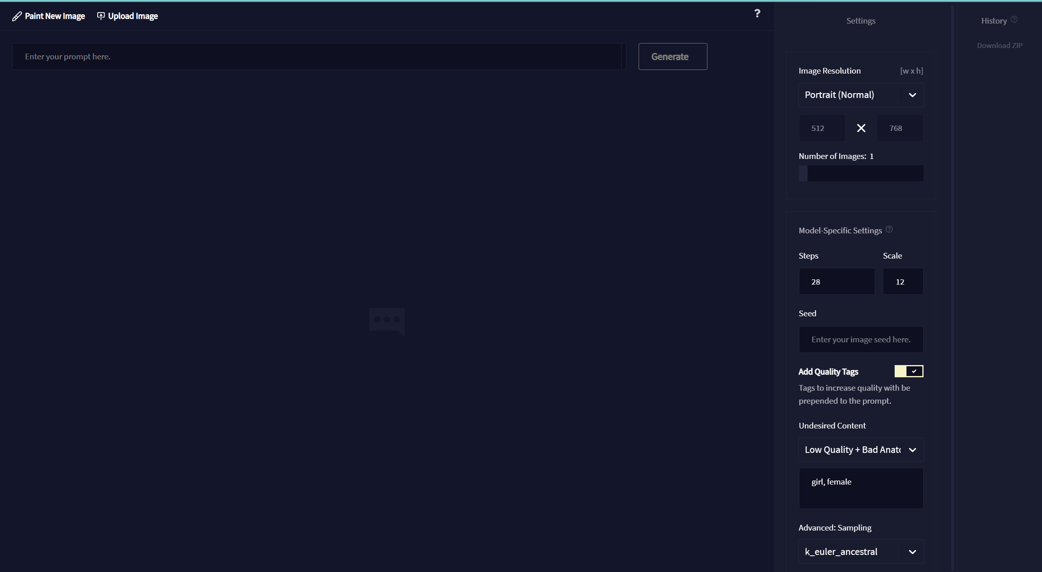The image size is (1042, 572).
Task: Toggle the Add Quality Tags switch
Action: point(908,371)
